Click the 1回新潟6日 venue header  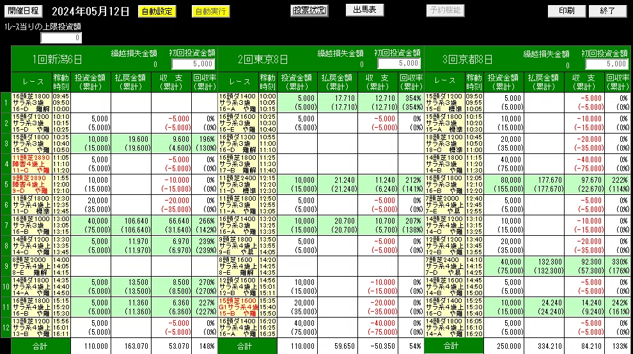[x=57, y=59]
